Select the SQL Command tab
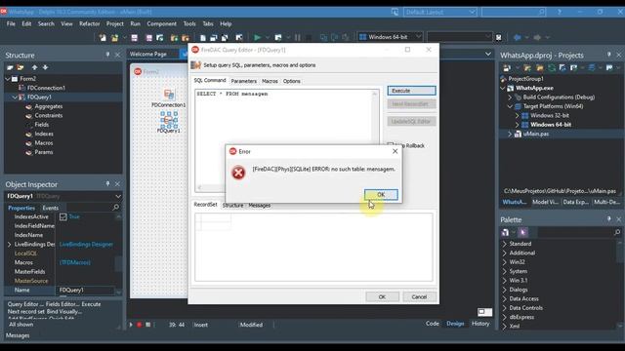Screen dimensions: 625x351 (210, 80)
